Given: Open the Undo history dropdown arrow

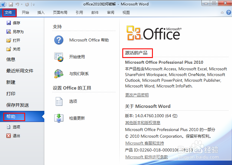Looking at the screenshot, I should click(22, 5).
